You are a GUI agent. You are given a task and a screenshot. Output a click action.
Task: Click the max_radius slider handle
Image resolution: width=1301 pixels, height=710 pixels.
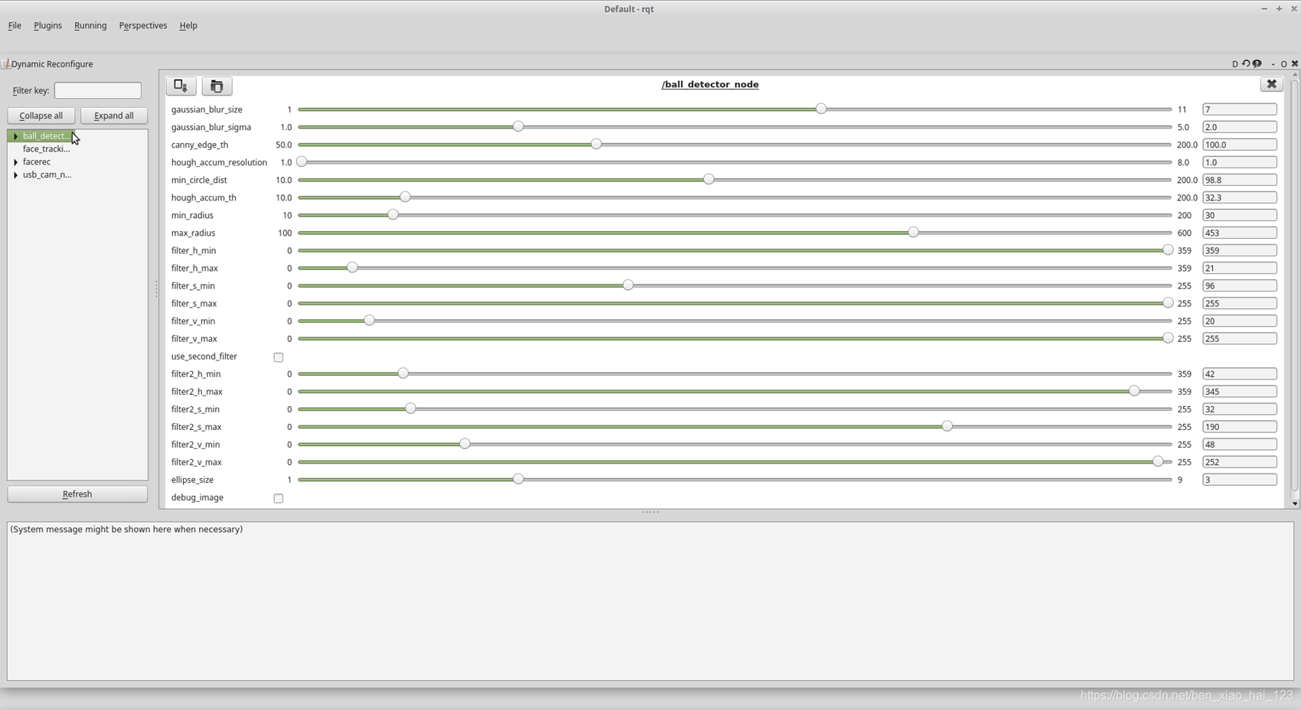tap(913, 233)
